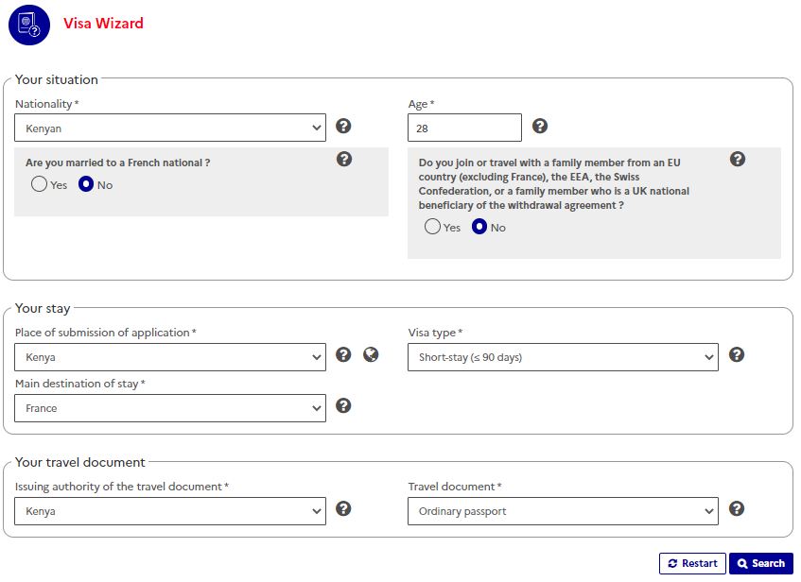This screenshot has width=801, height=582.
Task: Click the Visa Wizard passport logo icon
Action: pyautogui.click(x=29, y=25)
